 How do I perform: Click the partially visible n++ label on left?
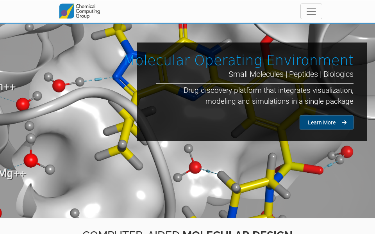pos(8,87)
